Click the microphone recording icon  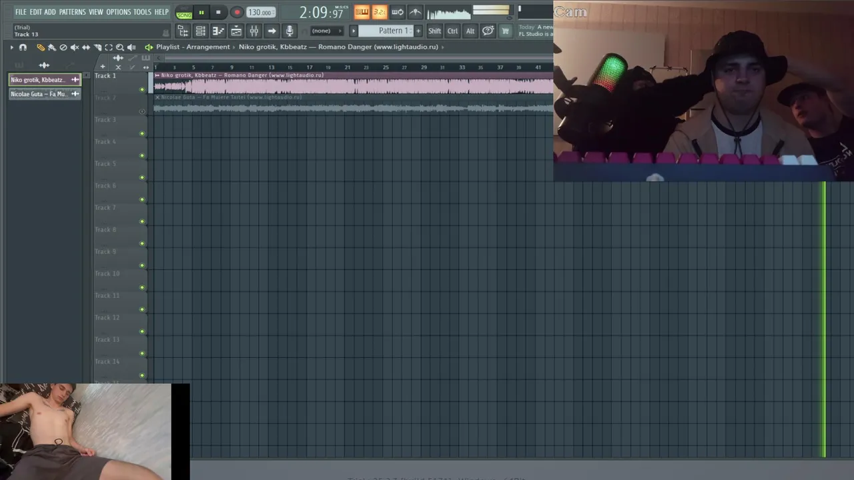pos(290,31)
